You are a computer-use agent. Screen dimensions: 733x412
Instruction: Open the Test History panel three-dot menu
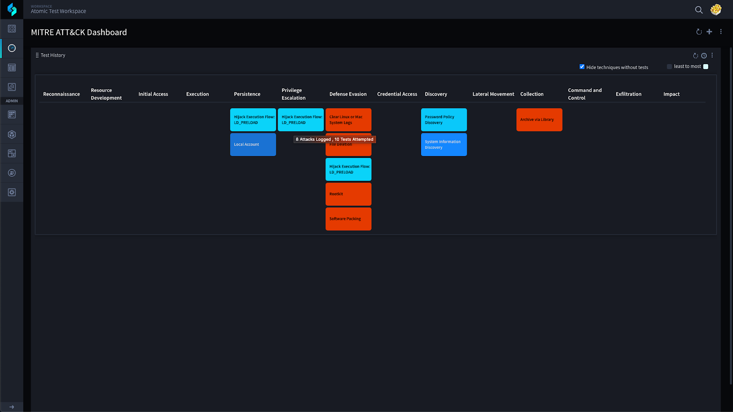pos(712,55)
